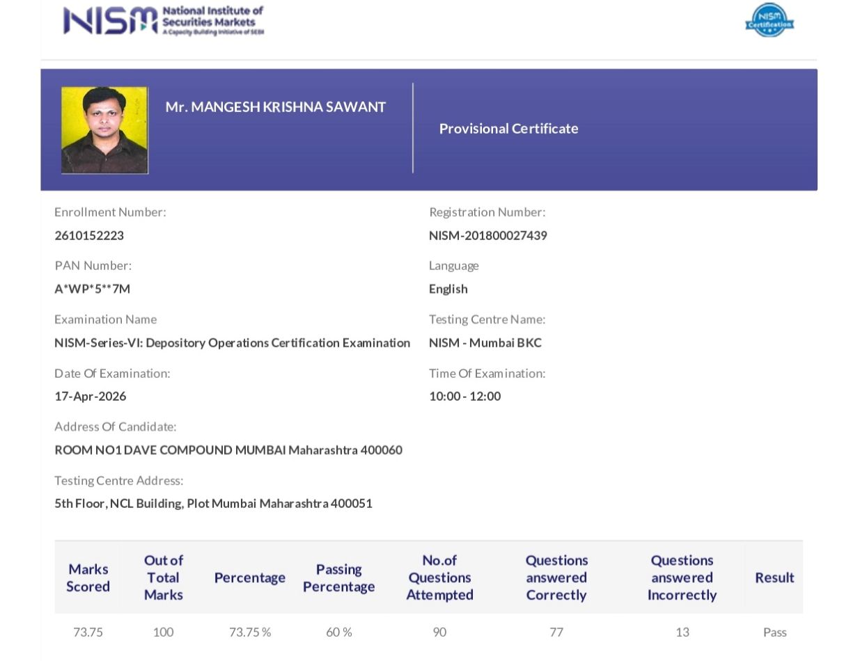
Task: Click the Date Of Examination label
Action: coord(112,373)
